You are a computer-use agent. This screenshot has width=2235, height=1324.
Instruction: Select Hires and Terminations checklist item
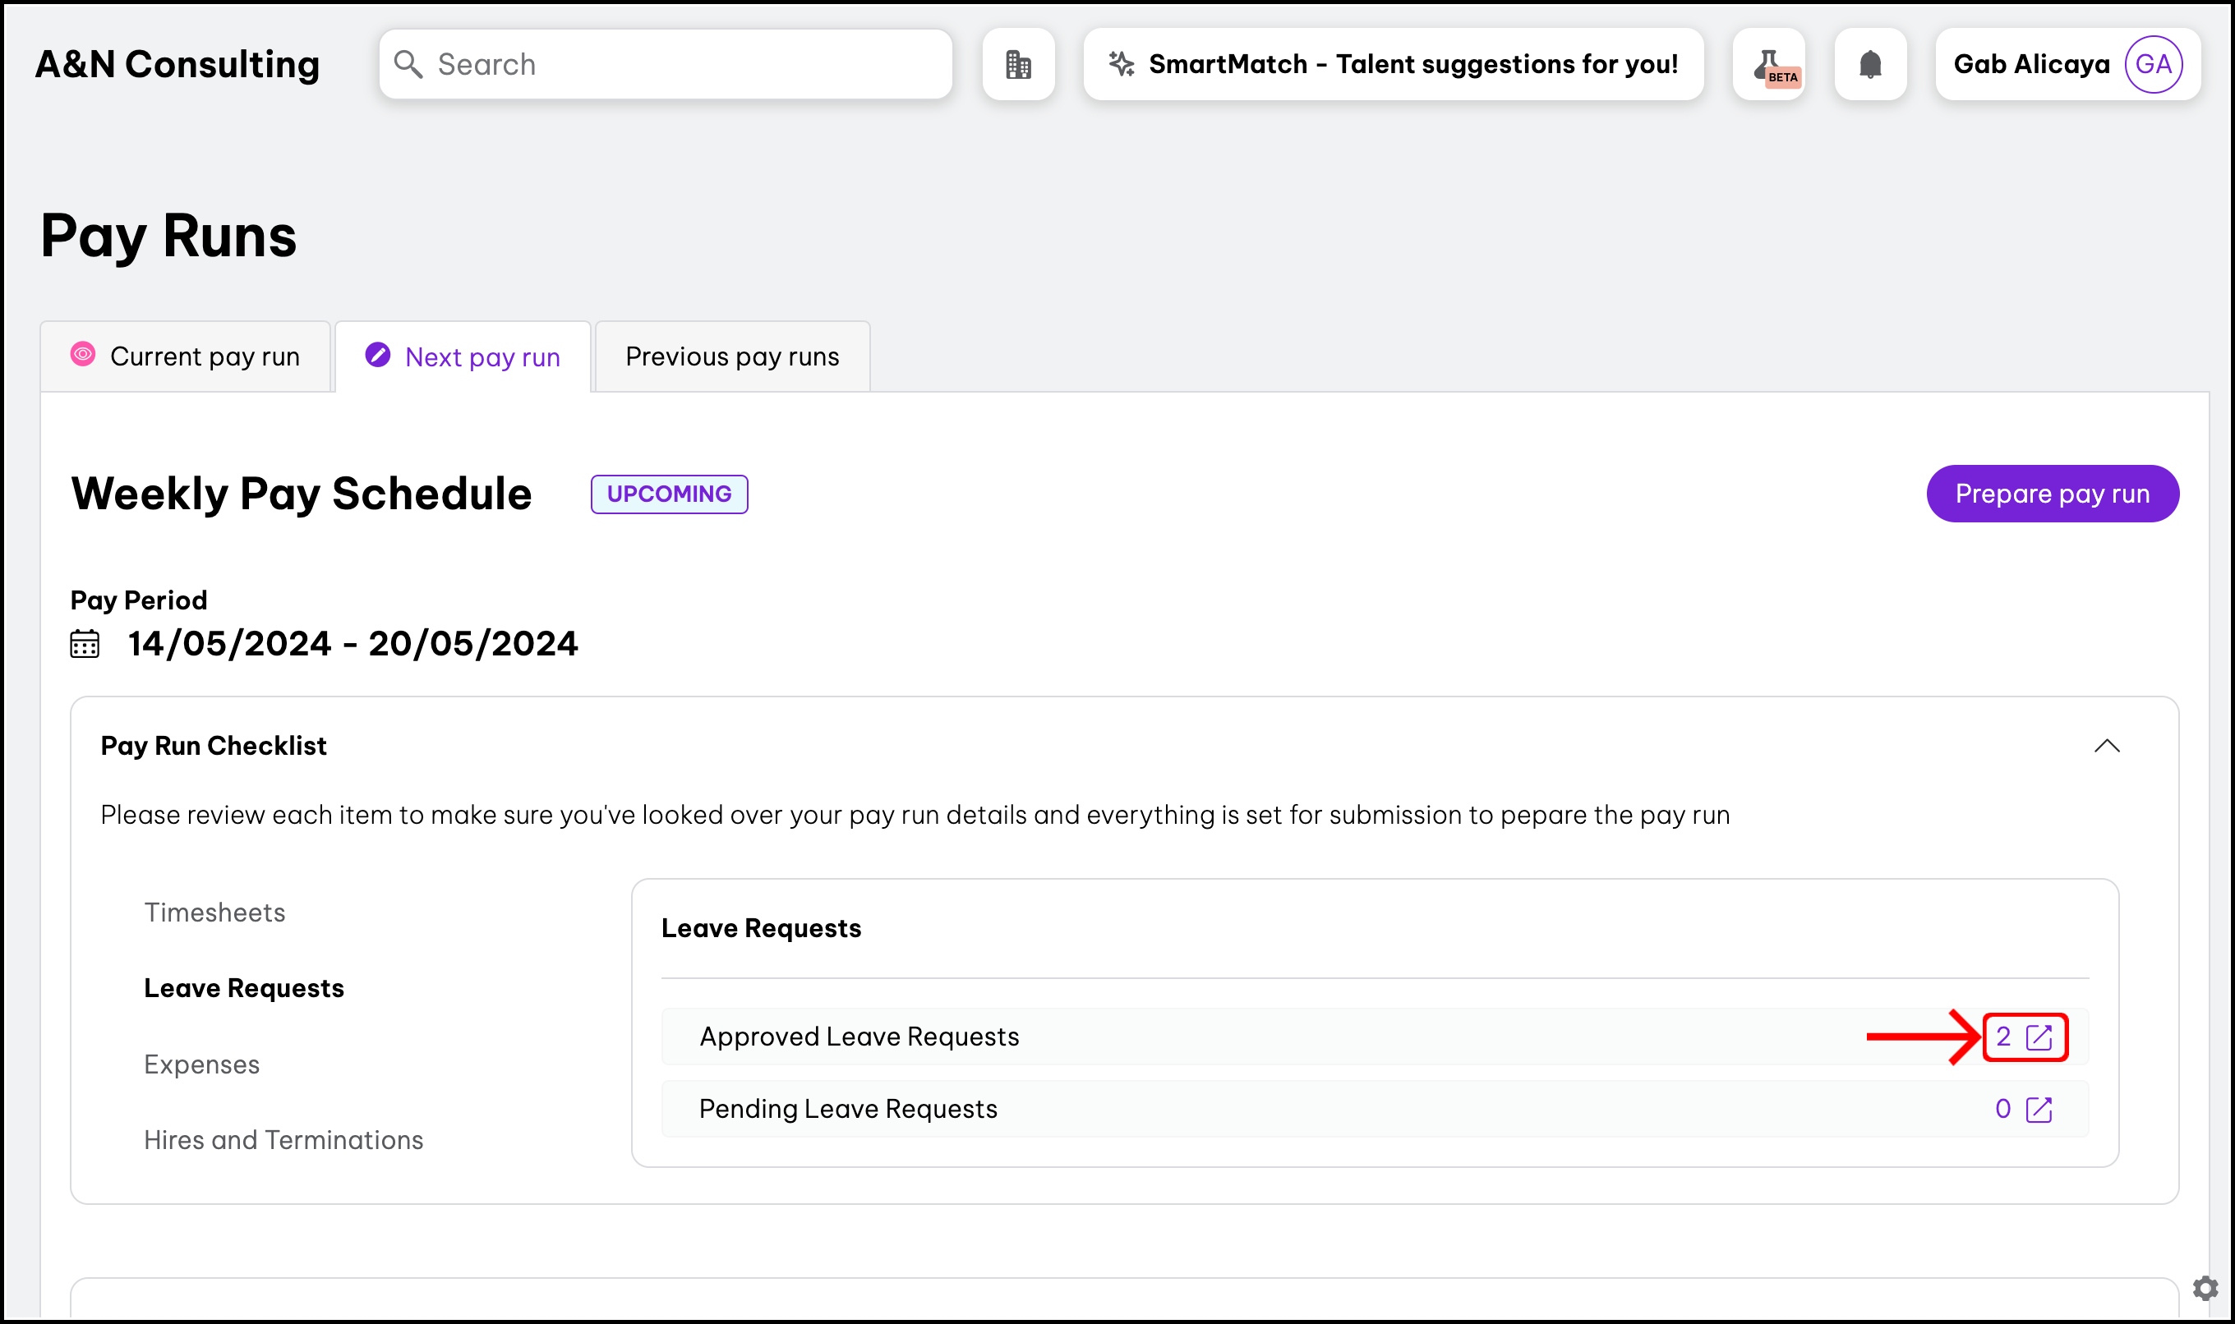[283, 1140]
